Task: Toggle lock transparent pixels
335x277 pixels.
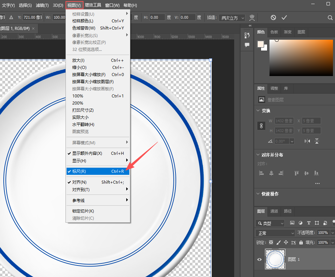Action: pos(271,242)
